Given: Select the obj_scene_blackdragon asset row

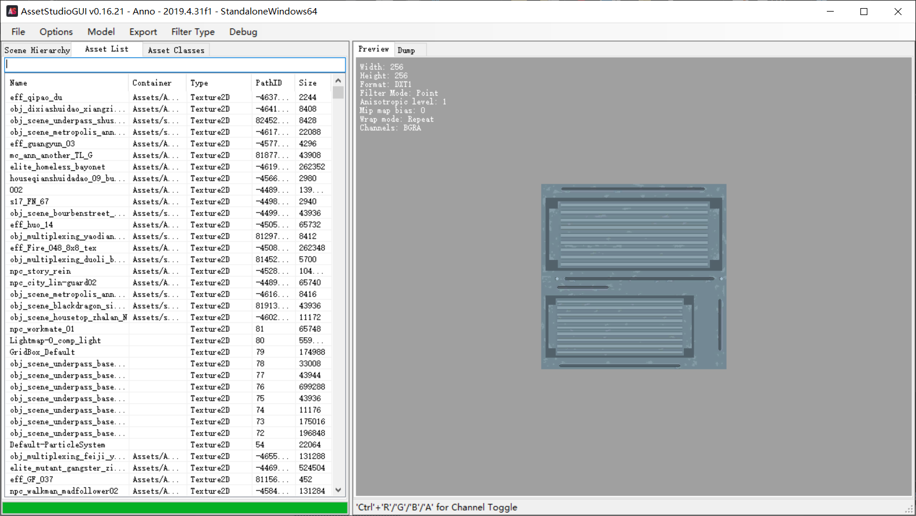Looking at the screenshot, I should tap(168, 306).
